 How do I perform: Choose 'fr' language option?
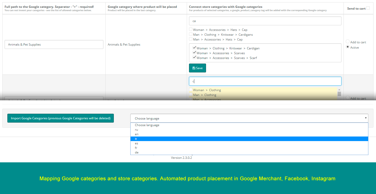(x=249, y=148)
